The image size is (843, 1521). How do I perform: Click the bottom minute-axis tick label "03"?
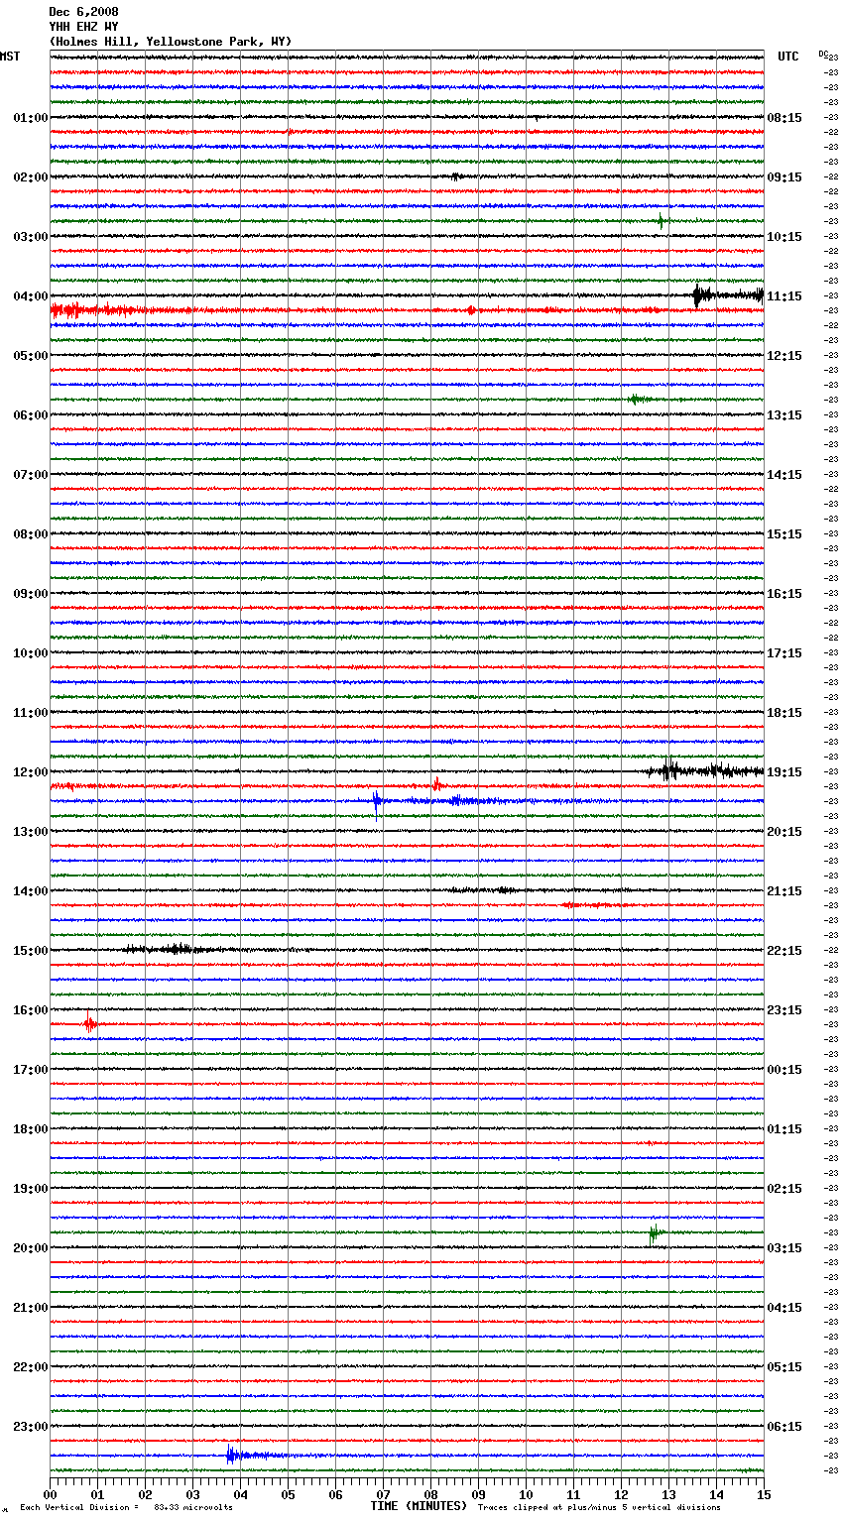coord(192,1494)
